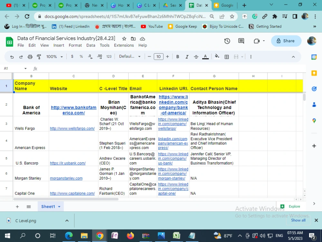
Task: Click the get add-ons plus icon
Action: [314, 146]
